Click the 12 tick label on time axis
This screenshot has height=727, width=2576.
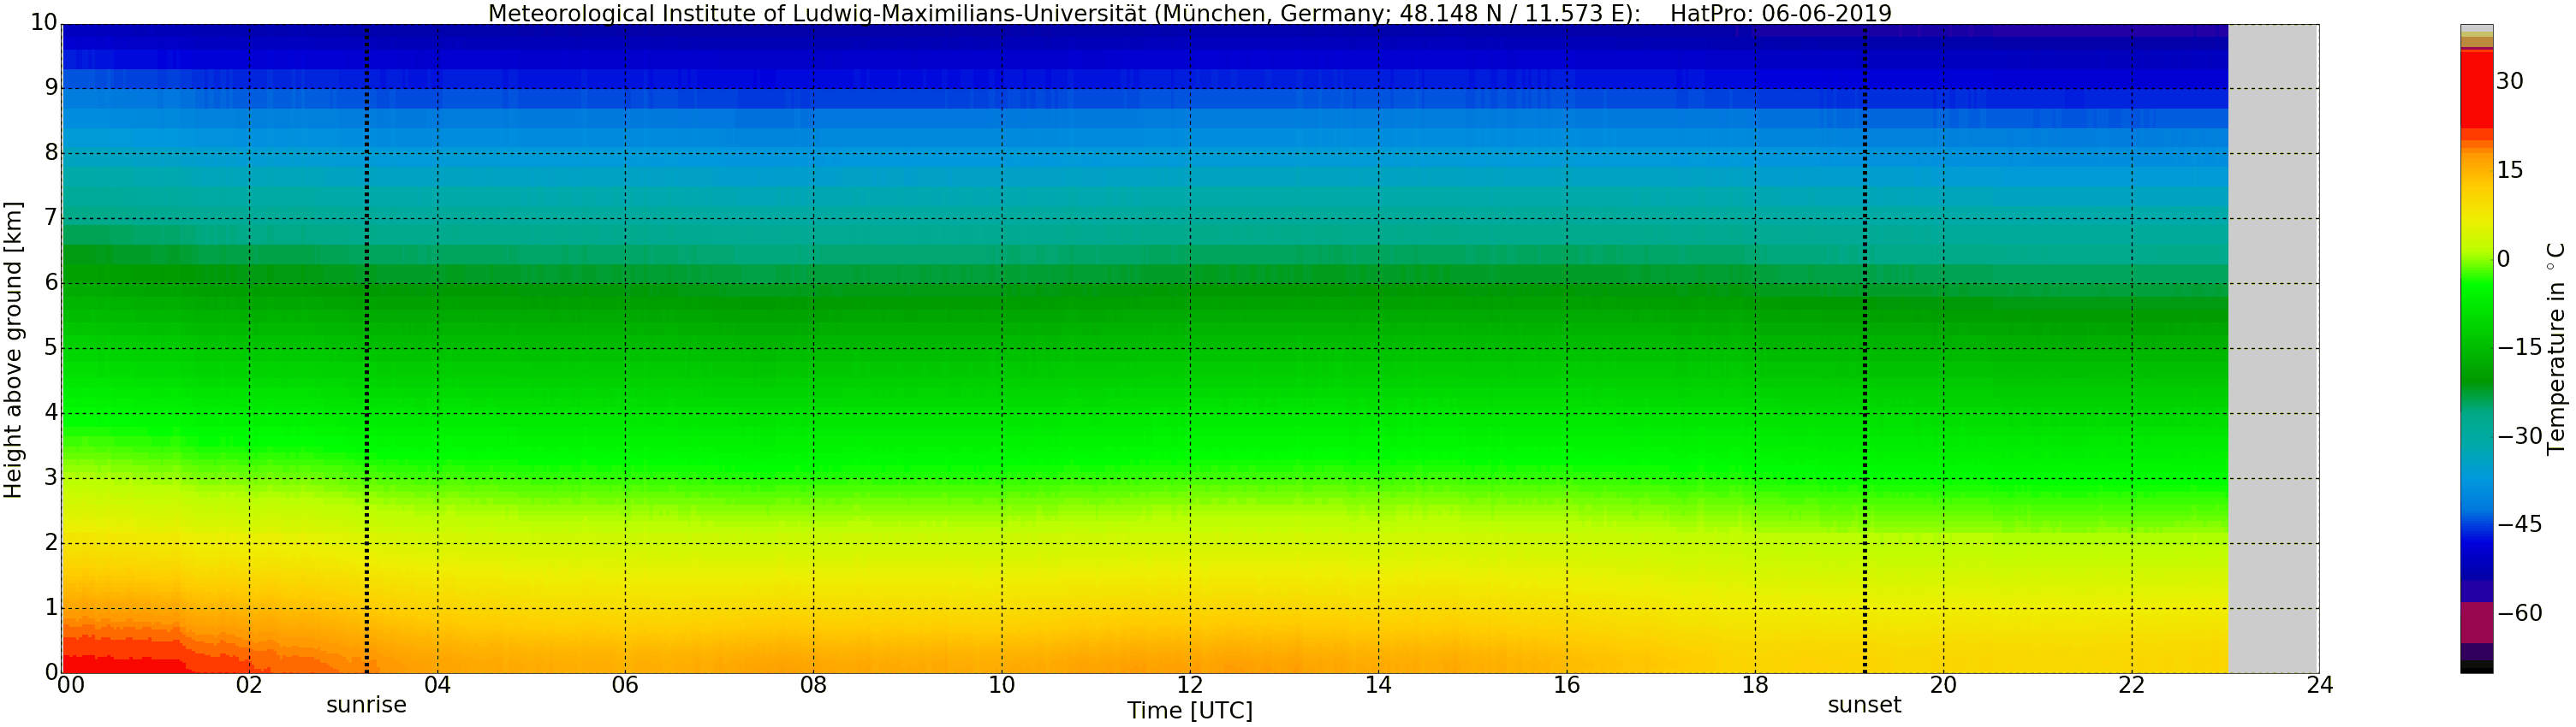pyautogui.click(x=1189, y=685)
